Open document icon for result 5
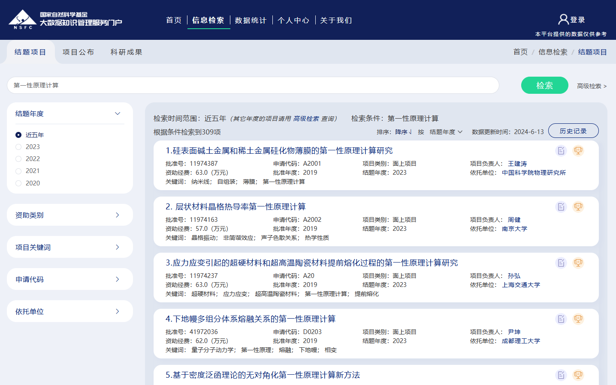This screenshot has width=616, height=385. (561, 375)
